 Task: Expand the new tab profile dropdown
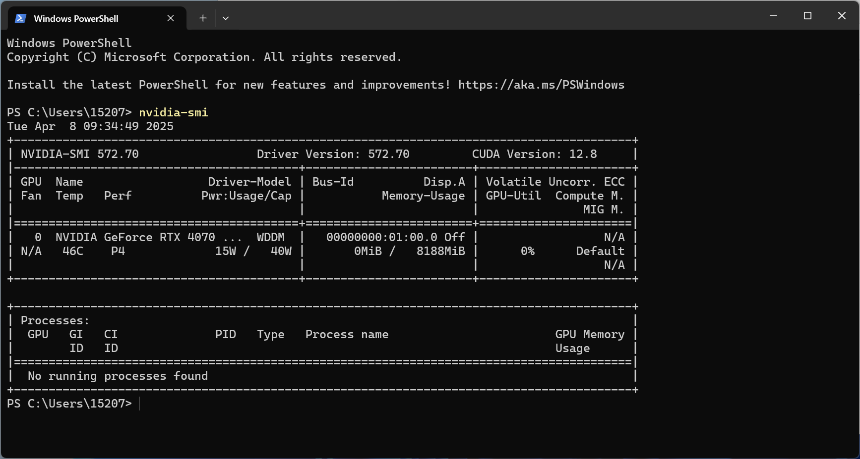click(226, 18)
